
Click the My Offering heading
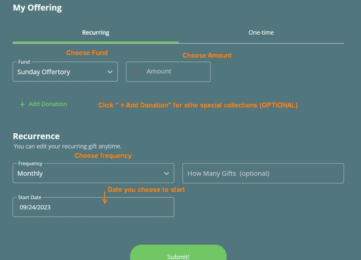(x=37, y=8)
